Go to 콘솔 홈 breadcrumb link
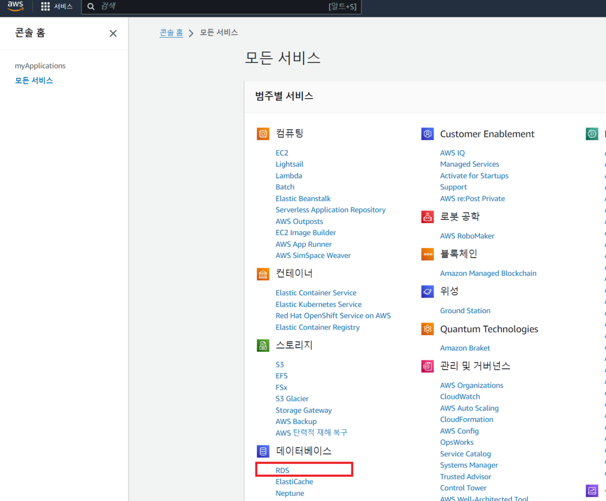Screen dimensions: 606x501 point(171,32)
